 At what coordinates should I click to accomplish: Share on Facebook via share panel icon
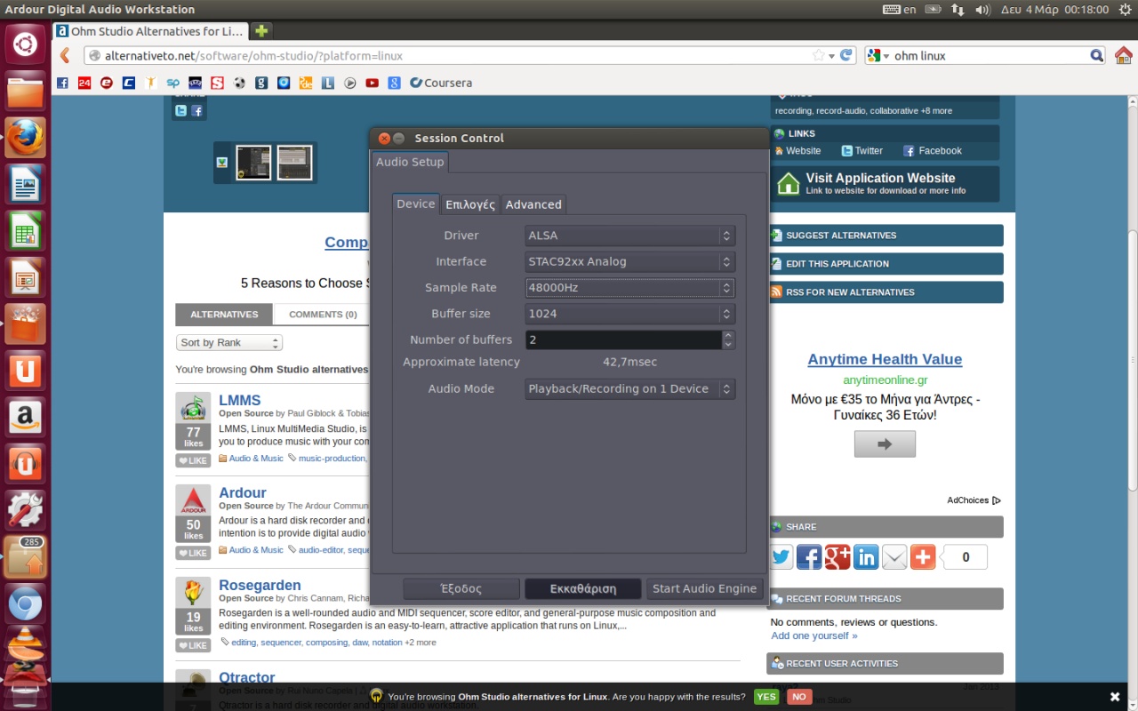[809, 557]
